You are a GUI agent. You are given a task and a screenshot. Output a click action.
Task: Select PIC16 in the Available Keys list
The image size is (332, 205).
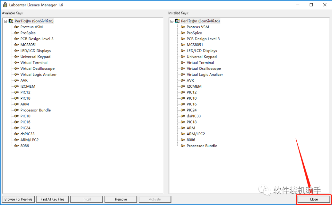click(26, 122)
